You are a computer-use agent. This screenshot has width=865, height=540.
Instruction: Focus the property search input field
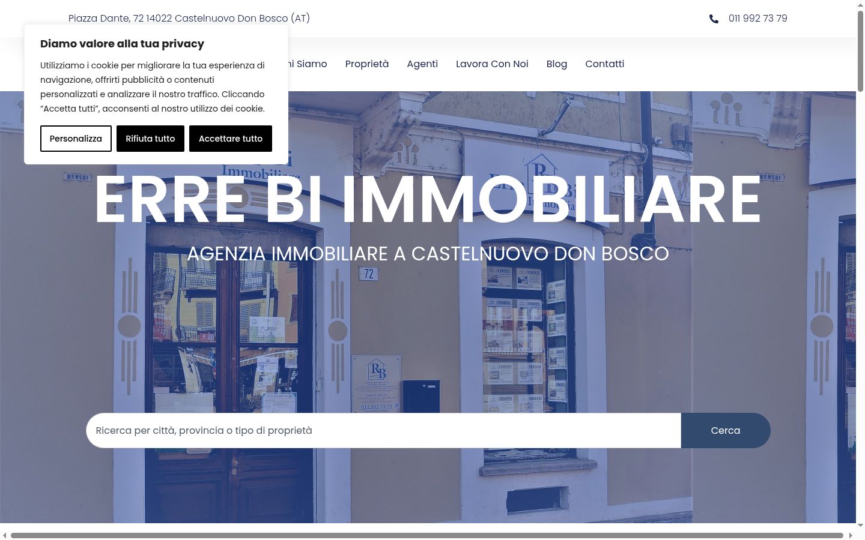383,430
